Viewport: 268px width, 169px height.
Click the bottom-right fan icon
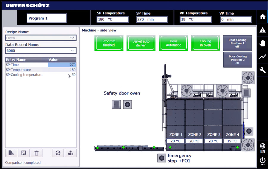coord(248,145)
